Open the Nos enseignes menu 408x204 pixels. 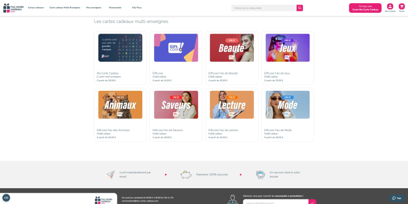coord(94,8)
